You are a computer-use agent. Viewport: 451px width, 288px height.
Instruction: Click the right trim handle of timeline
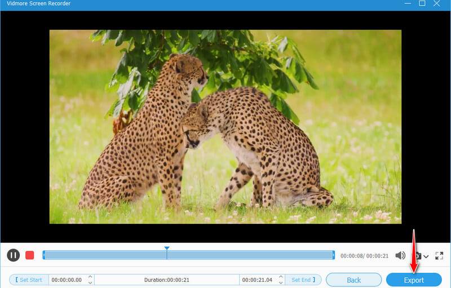(334, 255)
